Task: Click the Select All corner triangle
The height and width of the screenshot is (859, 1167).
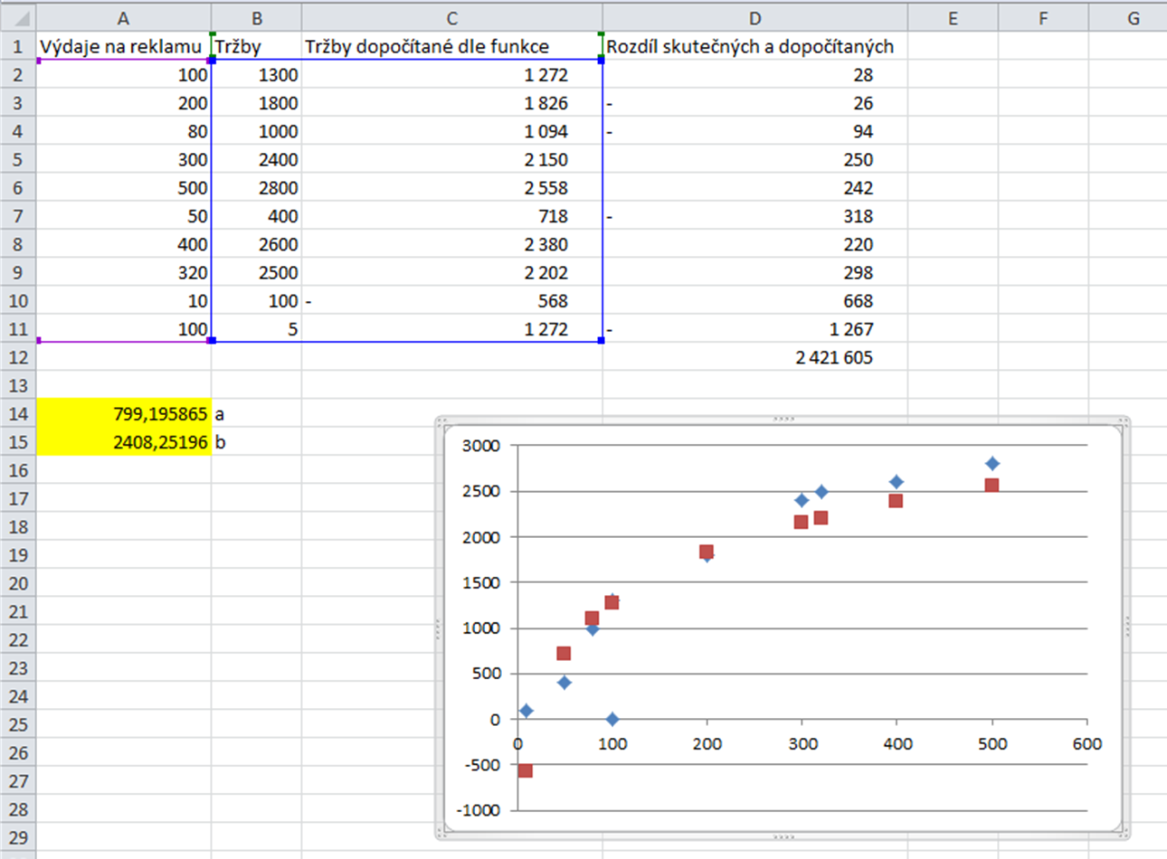Action: (x=18, y=17)
